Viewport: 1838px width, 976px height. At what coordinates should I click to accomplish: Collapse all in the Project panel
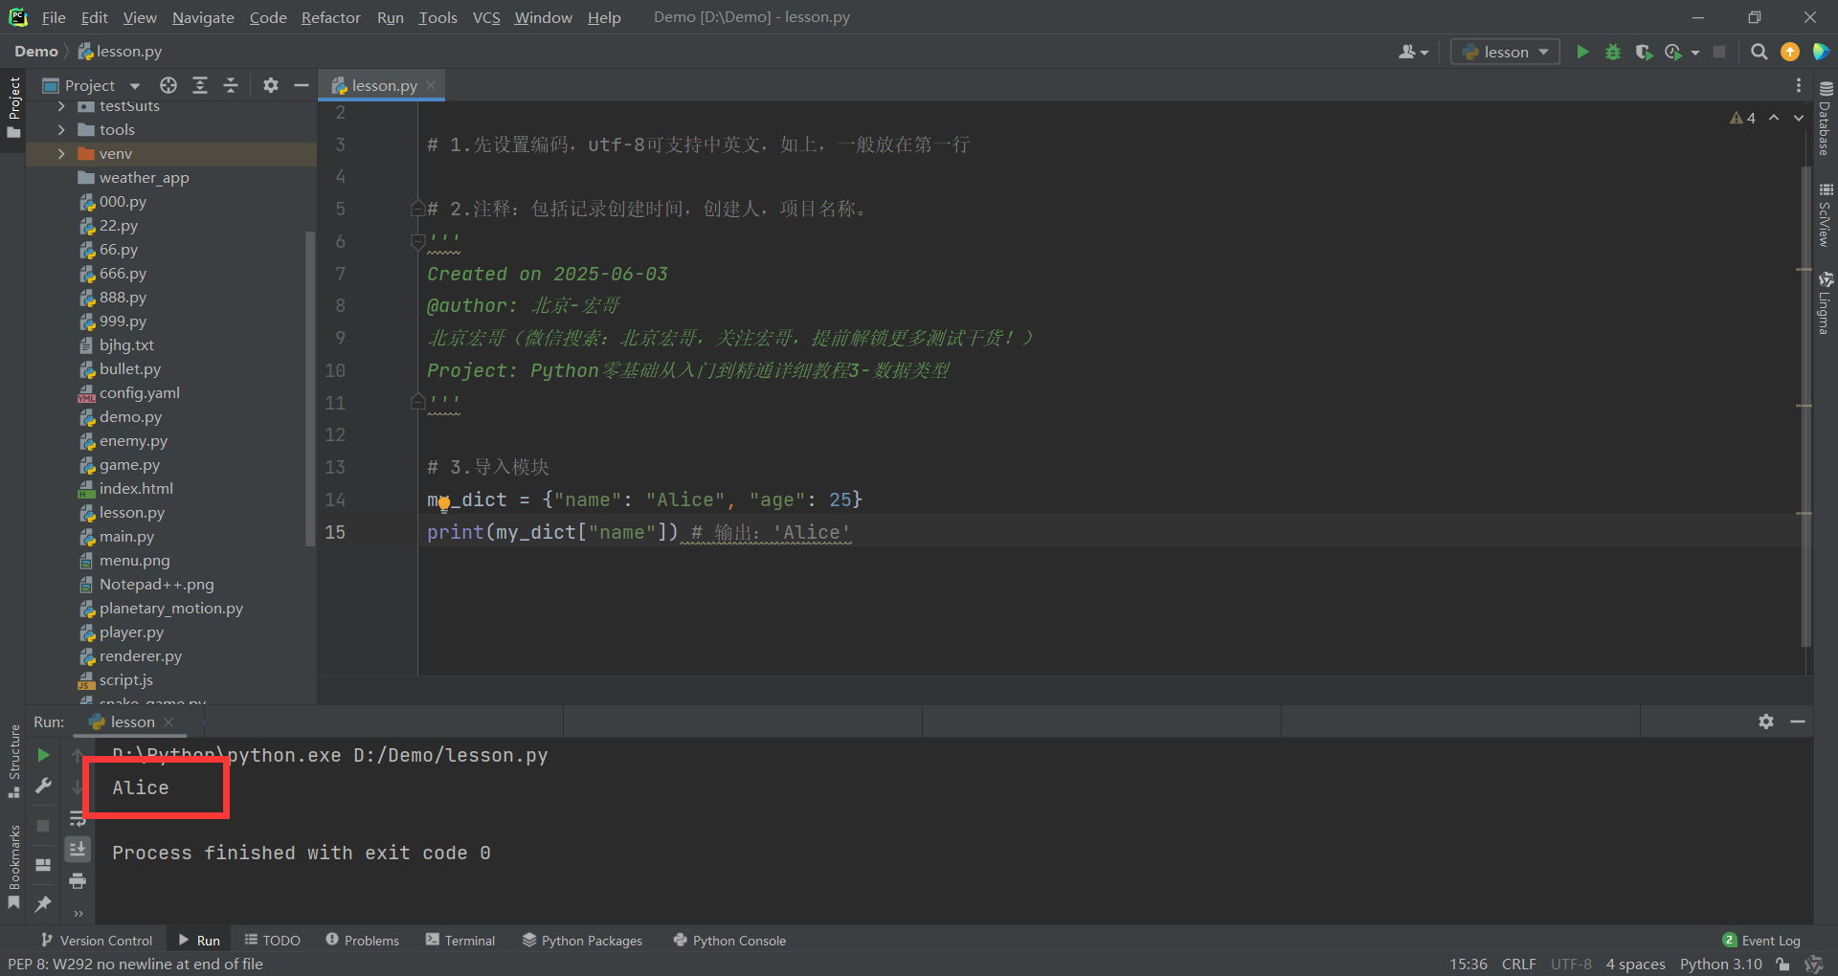pos(231,85)
